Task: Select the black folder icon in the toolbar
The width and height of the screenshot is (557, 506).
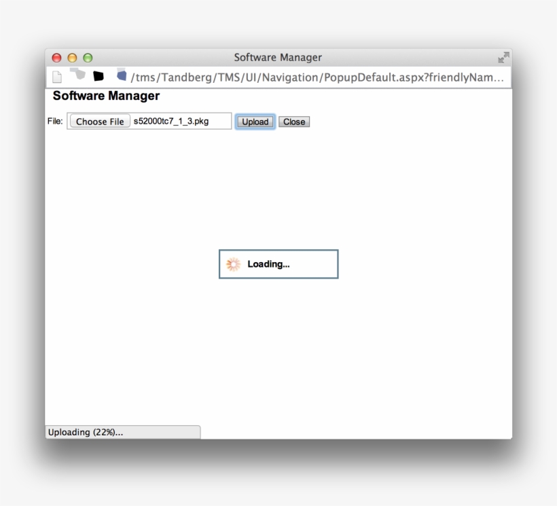Action: click(98, 76)
